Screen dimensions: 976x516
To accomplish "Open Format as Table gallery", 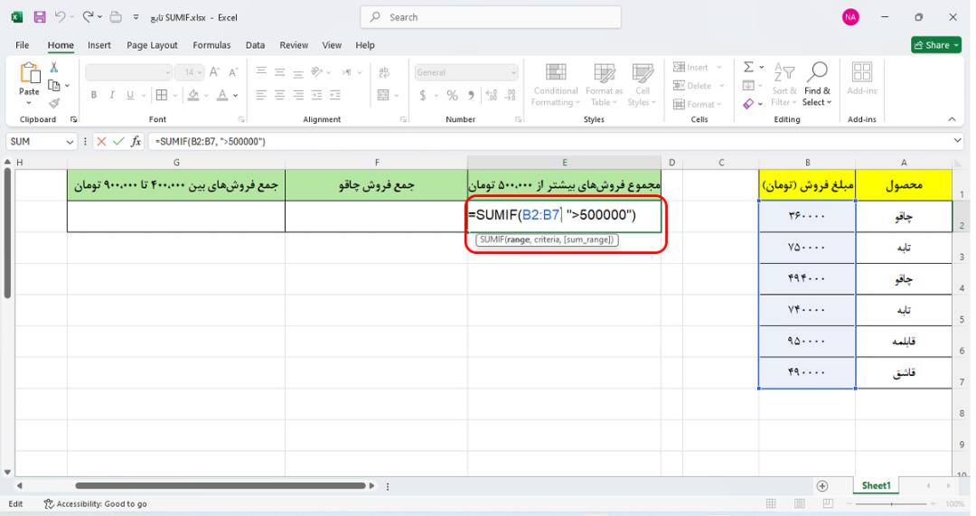I will tap(603, 85).
